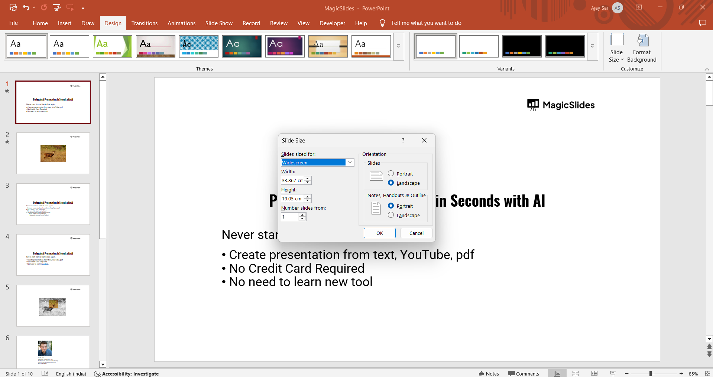Image resolution: width=713 pixels, height=377 pixels.
Task: Click the Undo icon in quick access toolbar
Action: click(26, 7)
